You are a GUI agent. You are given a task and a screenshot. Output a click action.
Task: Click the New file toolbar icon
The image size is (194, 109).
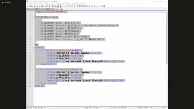click(x=28, y=6)
